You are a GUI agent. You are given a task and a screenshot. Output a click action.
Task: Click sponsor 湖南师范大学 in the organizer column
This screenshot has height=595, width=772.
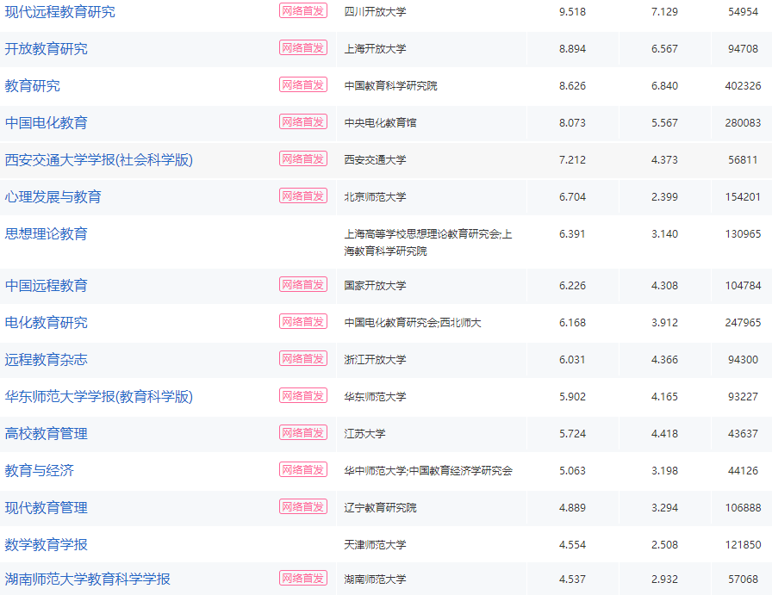(375, 579)
